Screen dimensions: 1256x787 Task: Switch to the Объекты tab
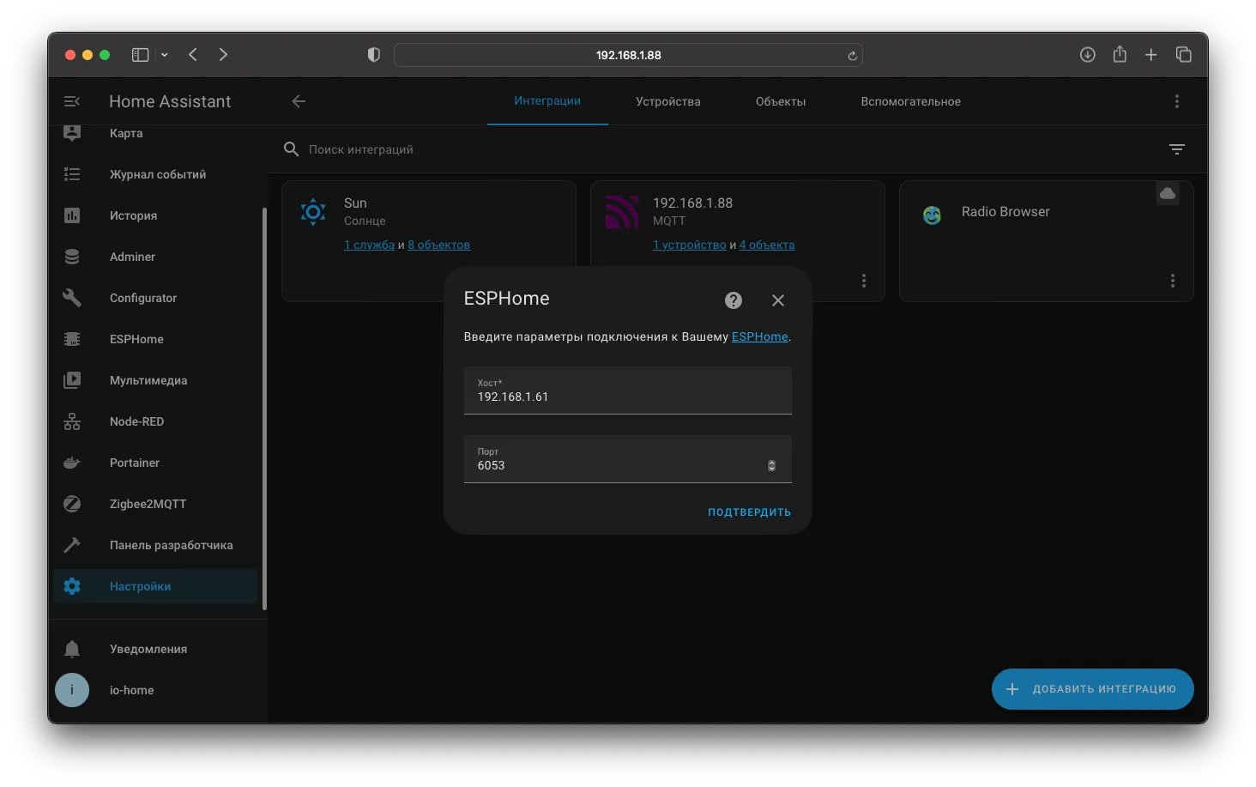tap(781, 101)
